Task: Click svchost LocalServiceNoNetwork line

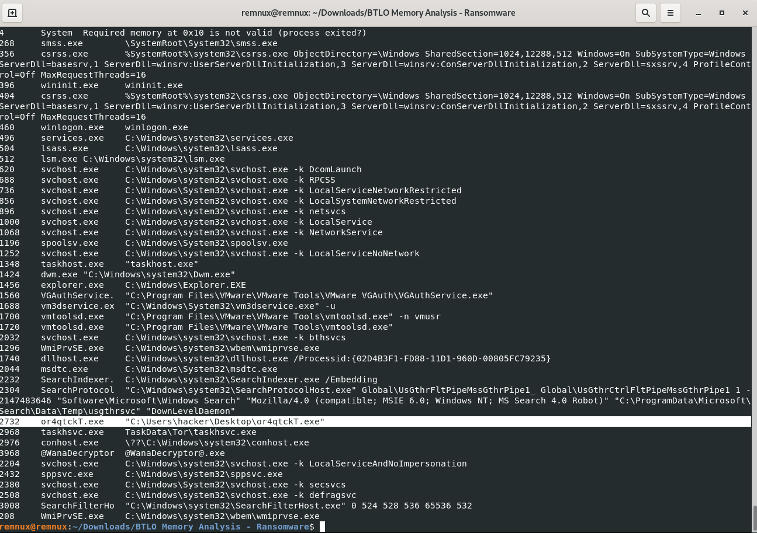Action: click(x=210, y=253)
